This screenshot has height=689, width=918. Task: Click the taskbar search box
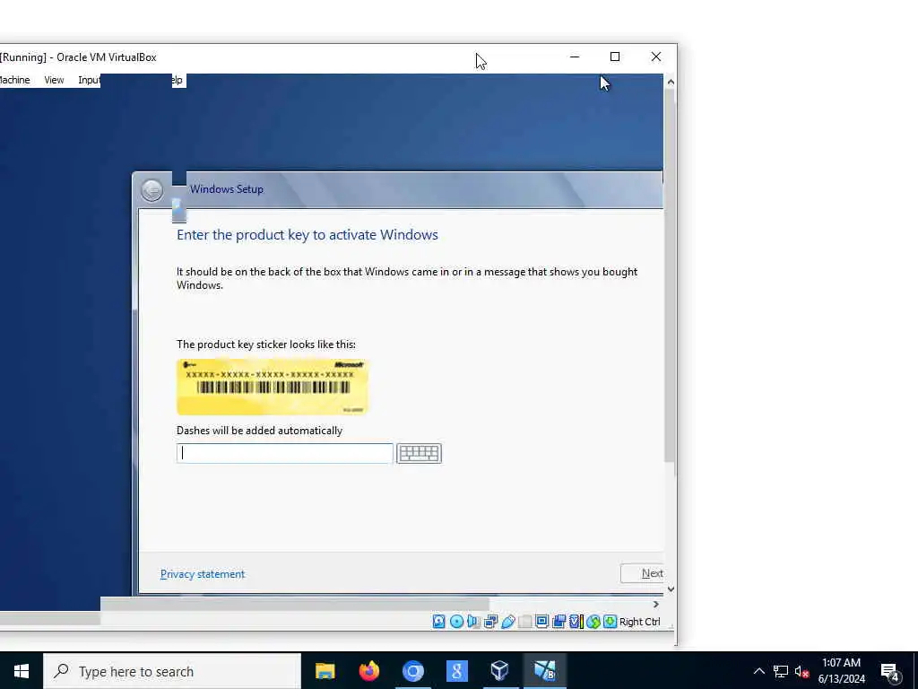point(172,671)
